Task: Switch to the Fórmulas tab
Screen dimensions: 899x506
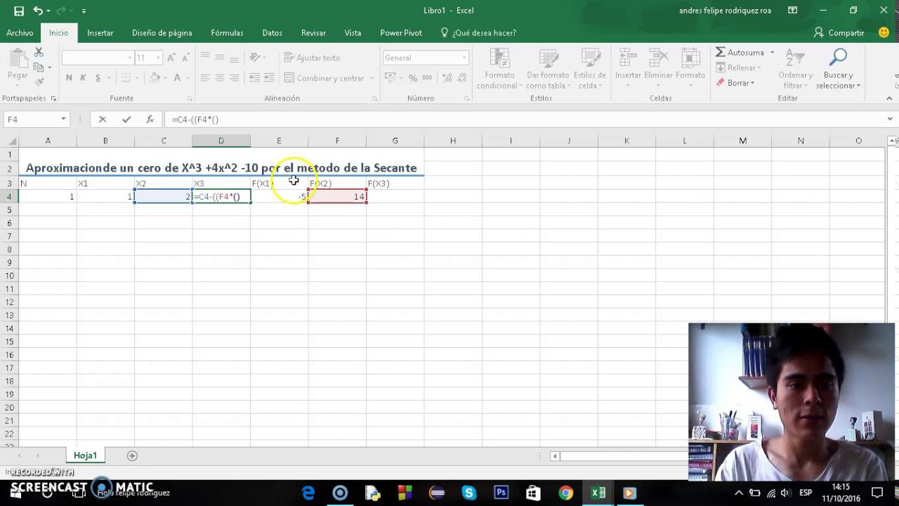Action: pos(227,33)
